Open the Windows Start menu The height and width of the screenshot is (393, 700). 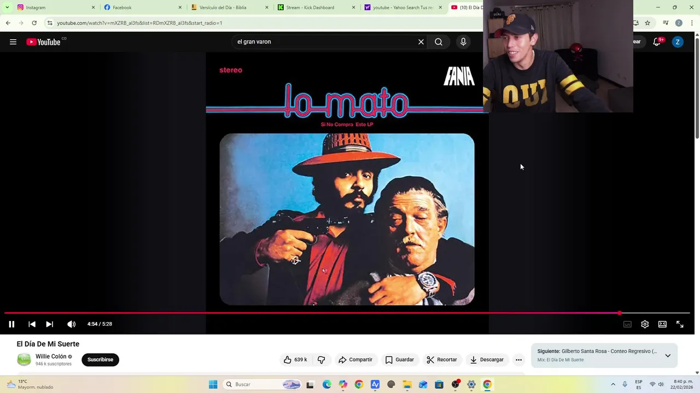[x=213, y=384]
